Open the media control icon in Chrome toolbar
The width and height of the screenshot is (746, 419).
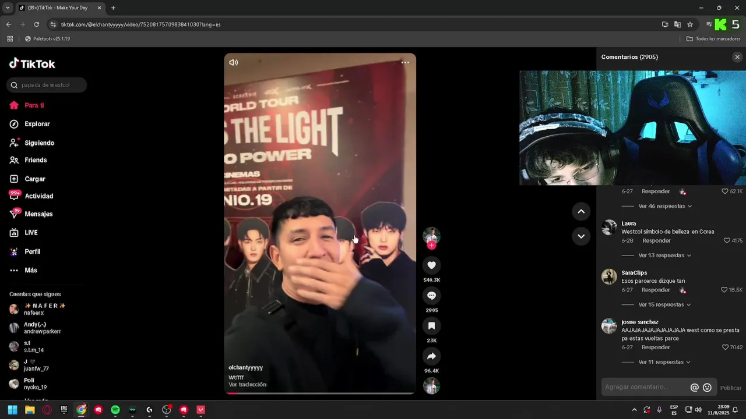point(709,24)
